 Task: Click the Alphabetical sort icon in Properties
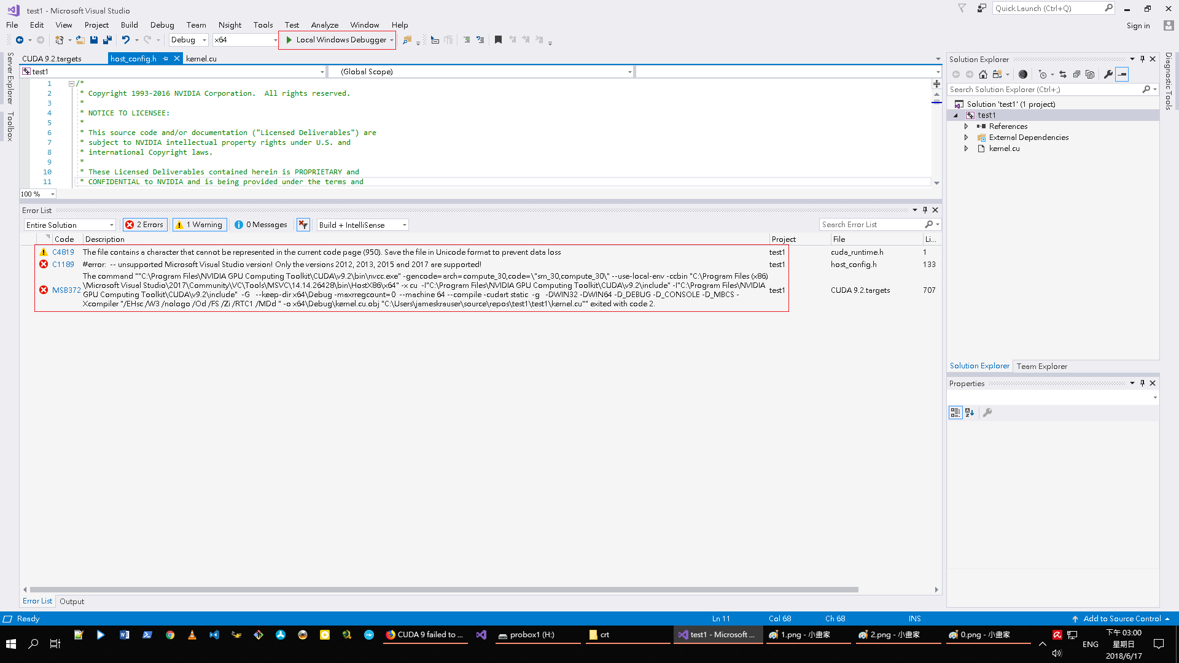(x=970, y=413)
